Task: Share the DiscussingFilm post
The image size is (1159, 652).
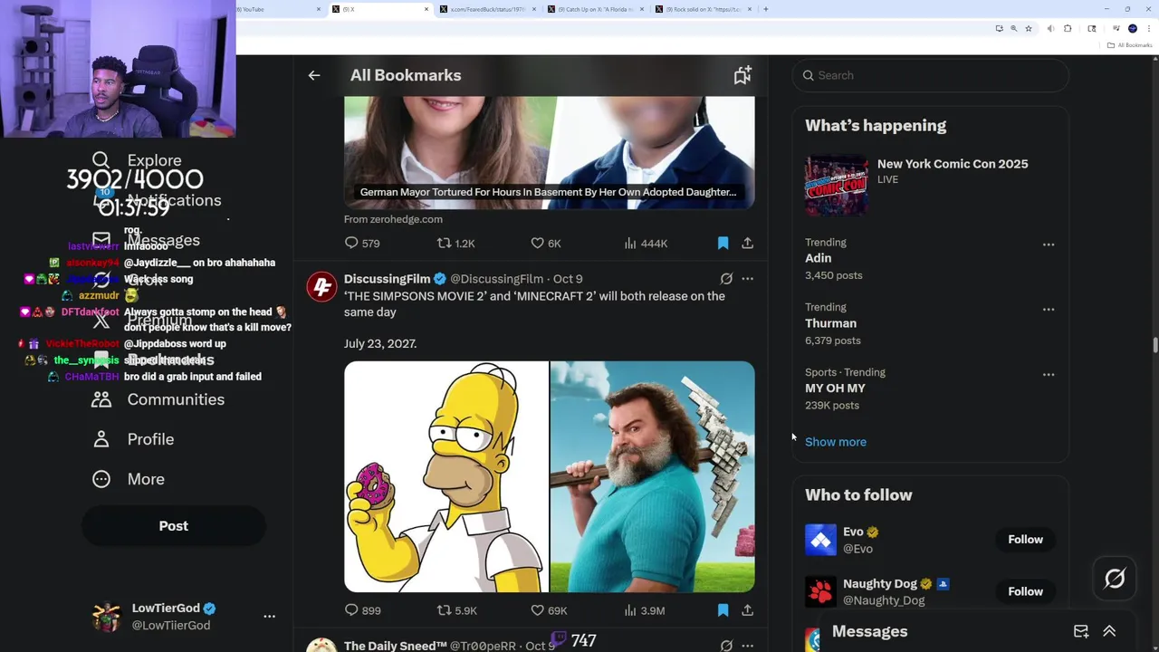Action: coord(747,610)
